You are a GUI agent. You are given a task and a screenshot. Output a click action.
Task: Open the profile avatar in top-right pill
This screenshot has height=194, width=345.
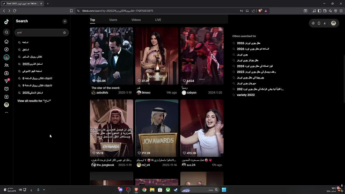click(333, 23)
